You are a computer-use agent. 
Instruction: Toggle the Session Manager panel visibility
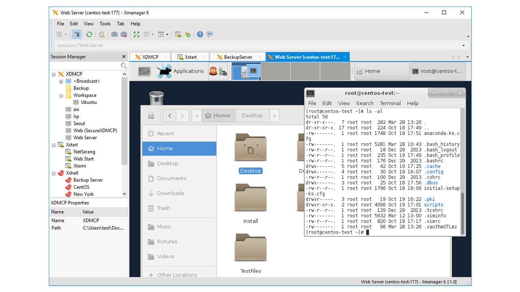coord(76,34)
